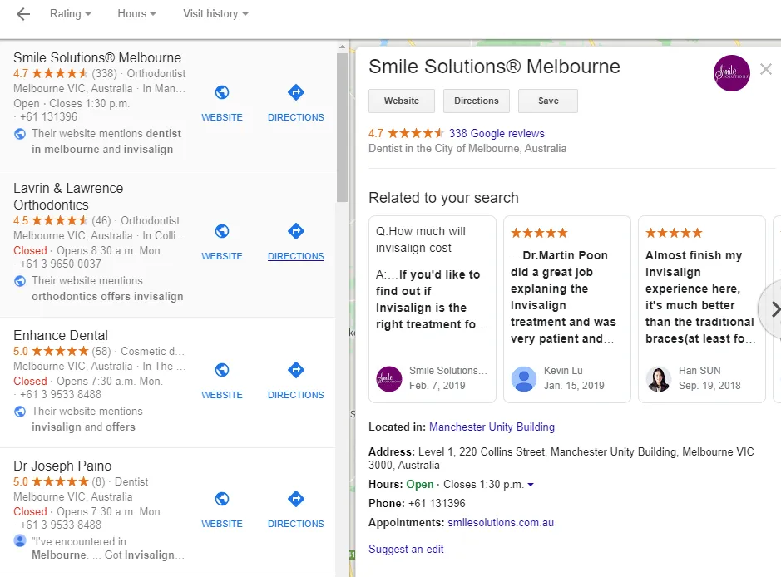Screen dimensions: 781x577
Task: Expand opening hours dropdown arrow
Action: pos(531,485)
